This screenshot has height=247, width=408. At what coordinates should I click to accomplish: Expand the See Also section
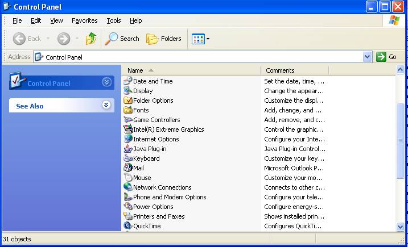tap(106, 105)
